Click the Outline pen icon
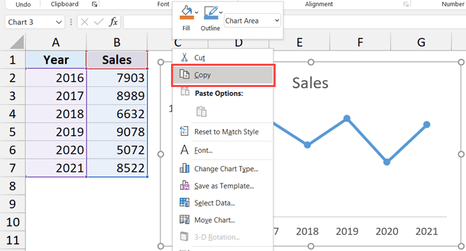This screenshot has height=251, width=466. click(210, 13)
